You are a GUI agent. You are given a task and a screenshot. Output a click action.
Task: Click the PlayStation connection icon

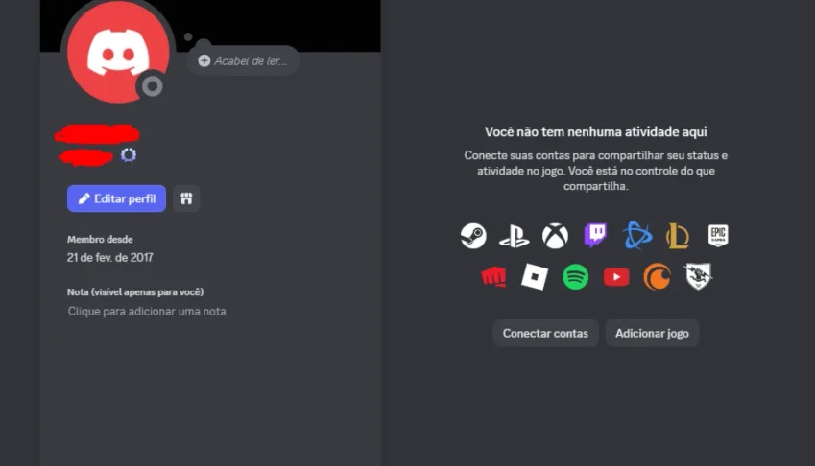click(x=514, y=236)
